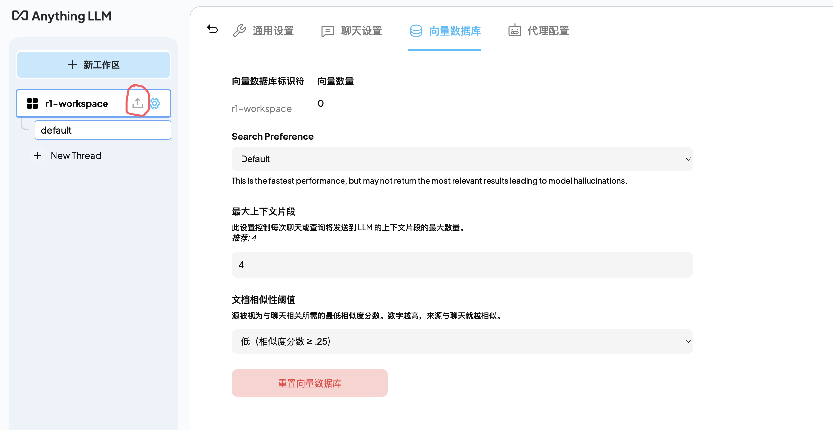The width and height of the screenshot is (833, 430).
Task: Click the upload icon on r1-workspace
Action: tap(138, 103)
